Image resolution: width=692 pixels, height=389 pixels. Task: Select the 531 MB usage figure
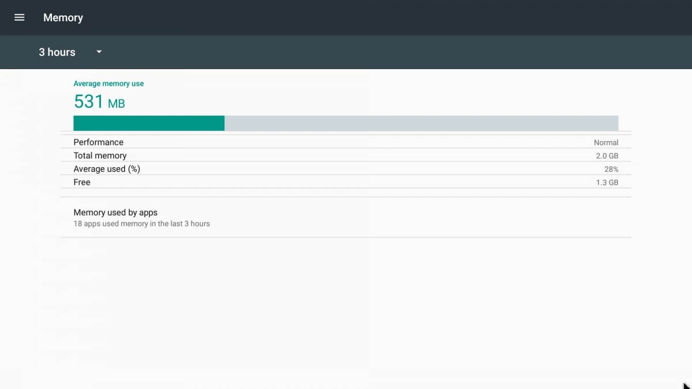point(99,101)
